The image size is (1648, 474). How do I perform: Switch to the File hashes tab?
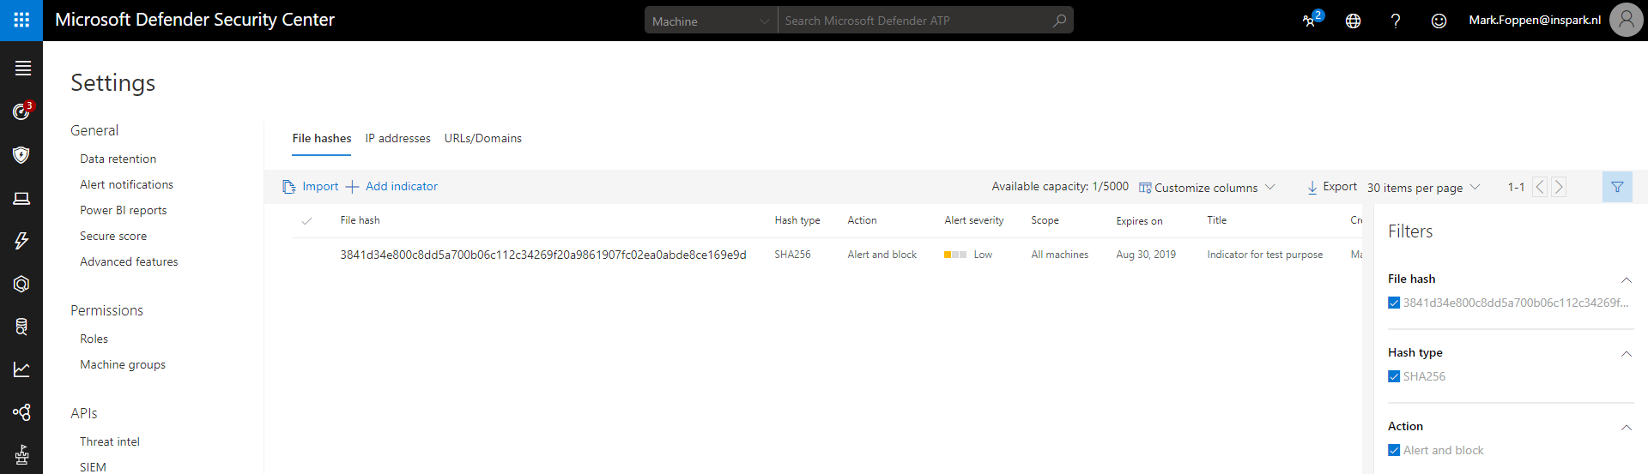pyautogui.click(x=322, y=138)
